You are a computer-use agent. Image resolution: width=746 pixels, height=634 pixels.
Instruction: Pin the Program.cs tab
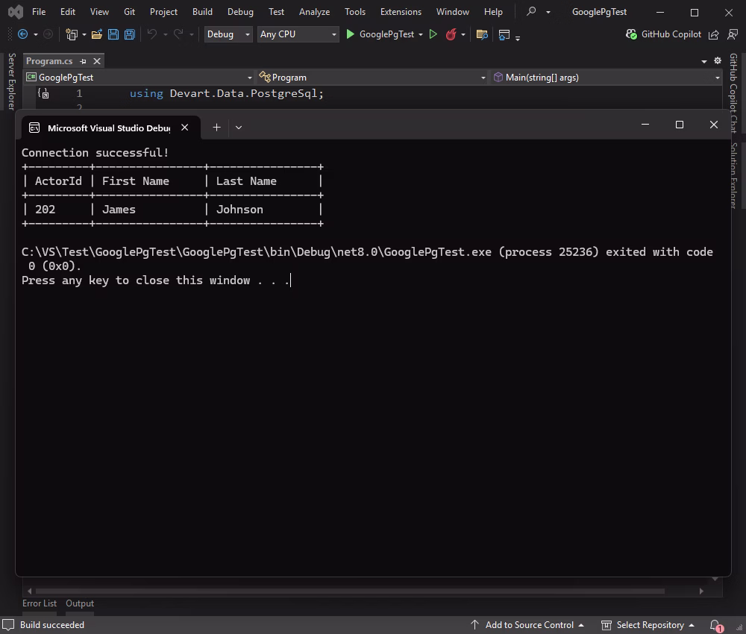point(83,61)
